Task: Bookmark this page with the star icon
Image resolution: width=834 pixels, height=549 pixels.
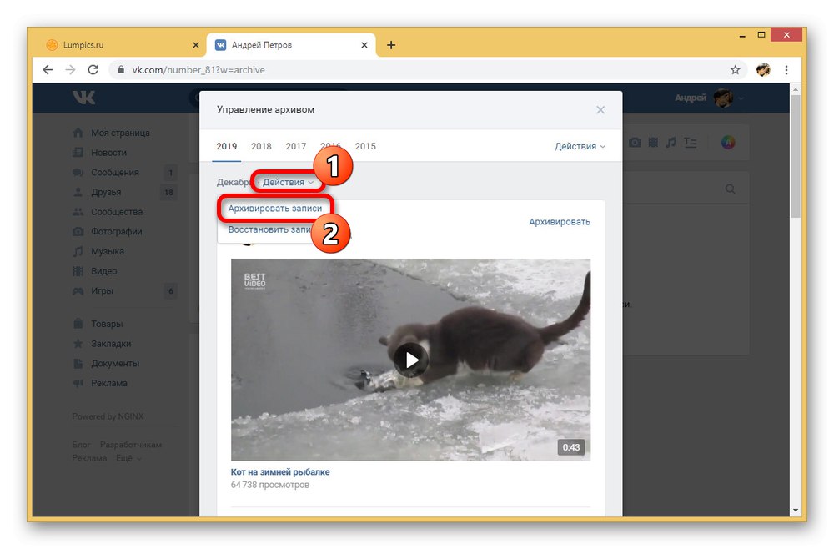Action: 735,70
